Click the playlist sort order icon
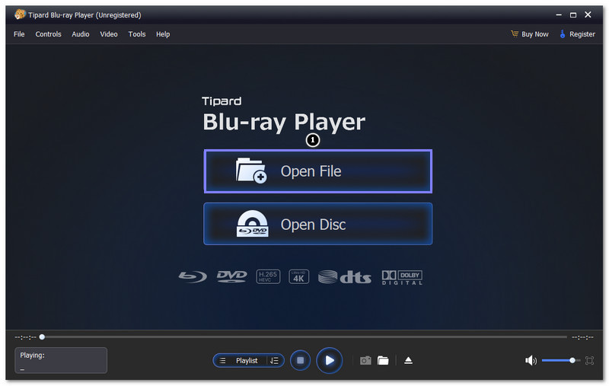 (x=275, y=361)
